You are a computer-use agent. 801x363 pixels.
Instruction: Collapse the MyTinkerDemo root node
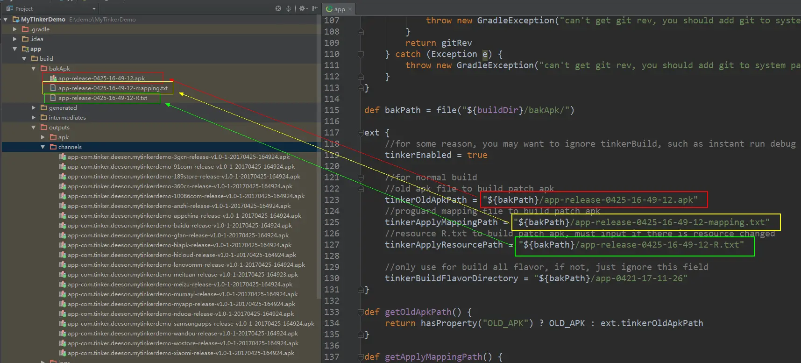click(x=6, y=19)
